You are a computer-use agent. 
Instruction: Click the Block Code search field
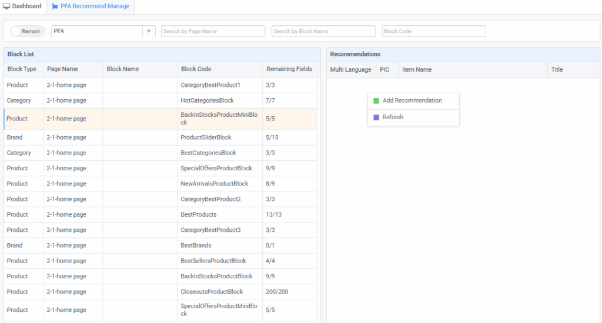[x=433, y=31]
